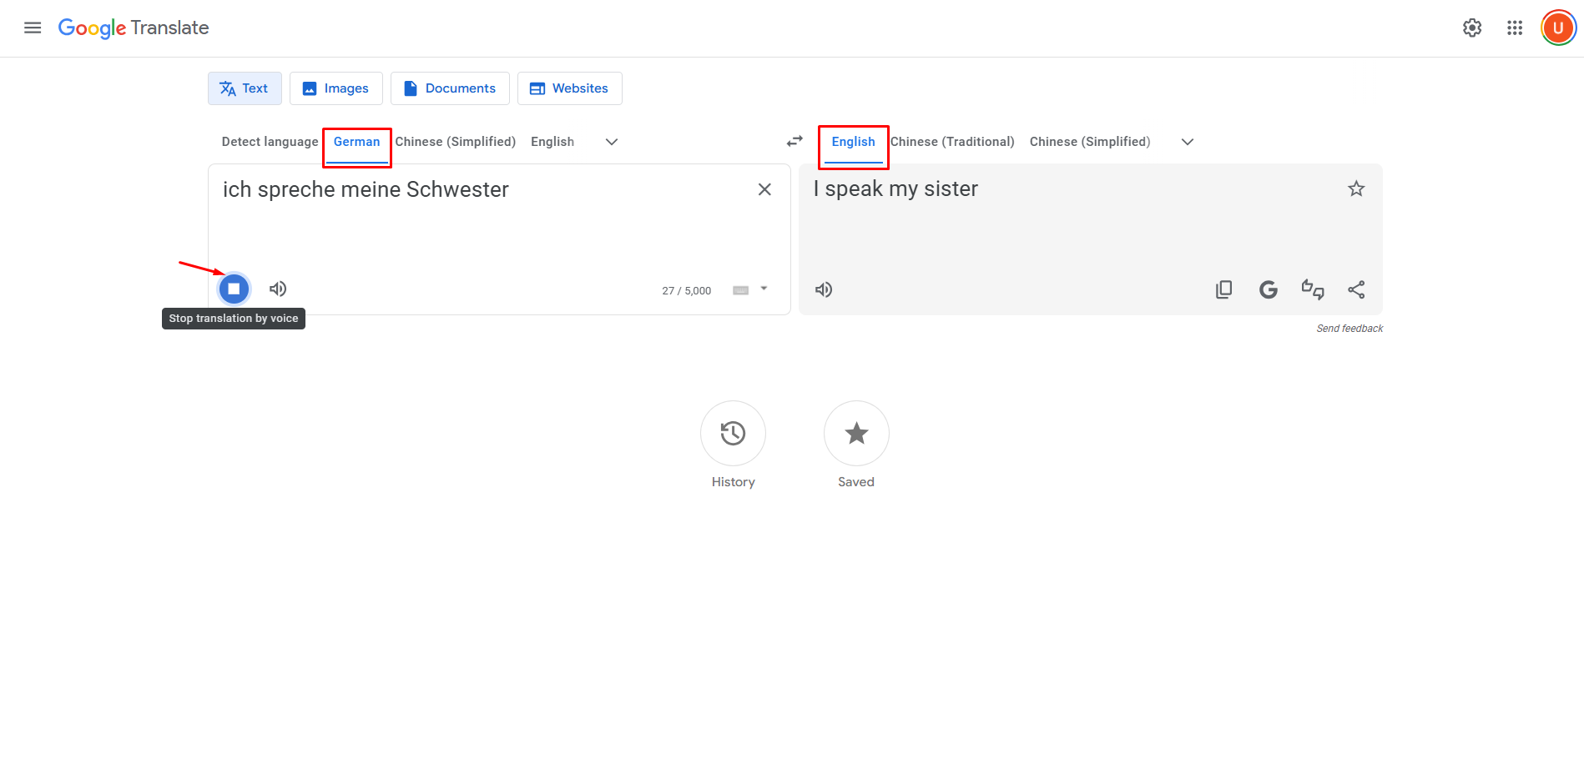Expand more source languages list
This screenshot has height=784, width=1584.
pos(612,142)
